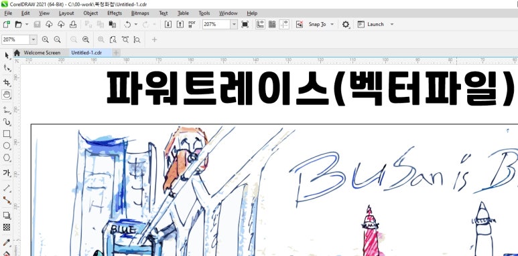Open the Object menu
The image size is (518, 256).
(90, 13)
